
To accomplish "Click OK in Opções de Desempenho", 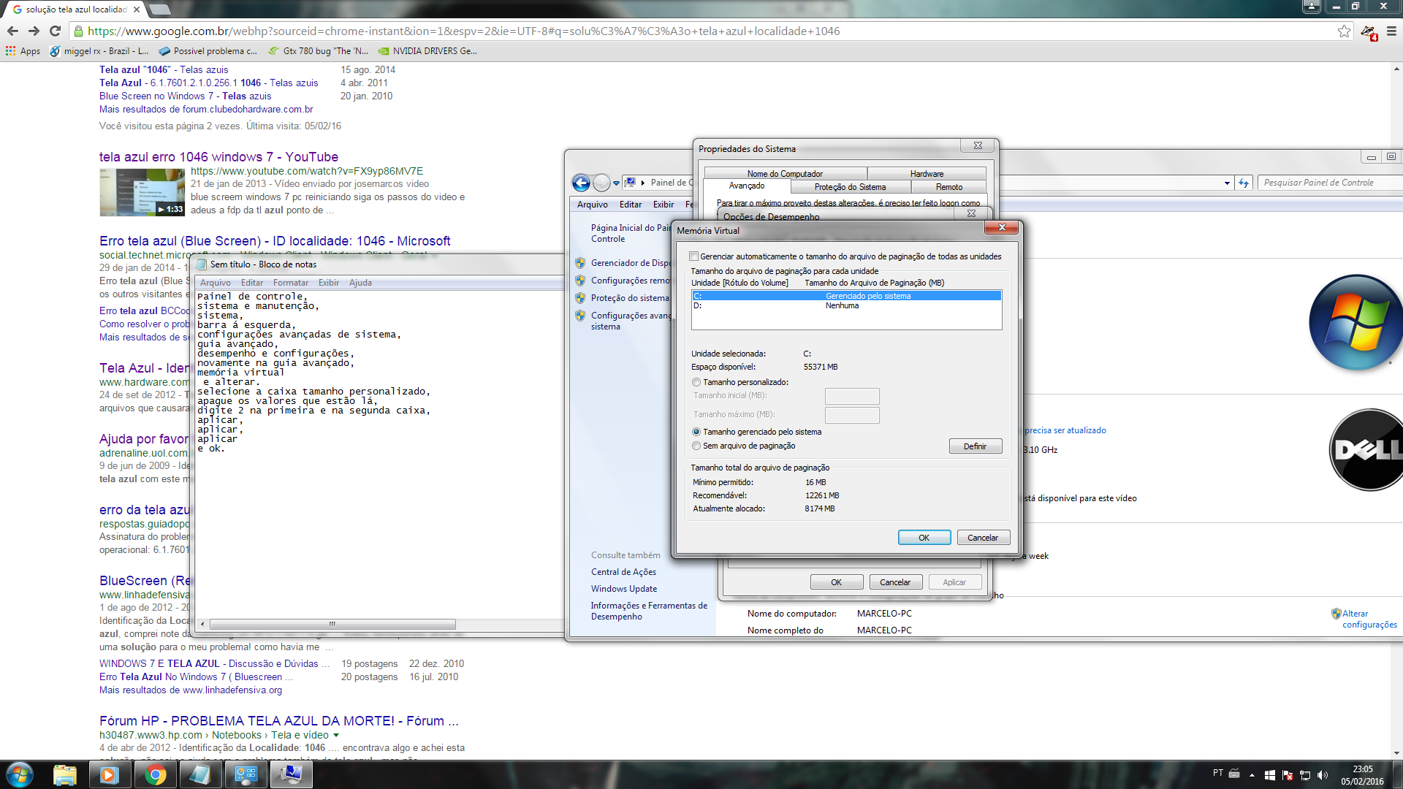I will [x=837, y=582].
